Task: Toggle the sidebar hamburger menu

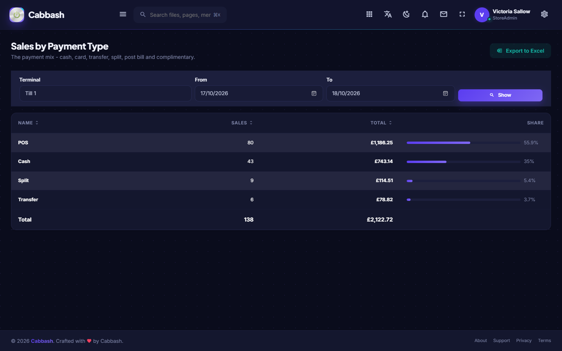Action: pos(123,14)
